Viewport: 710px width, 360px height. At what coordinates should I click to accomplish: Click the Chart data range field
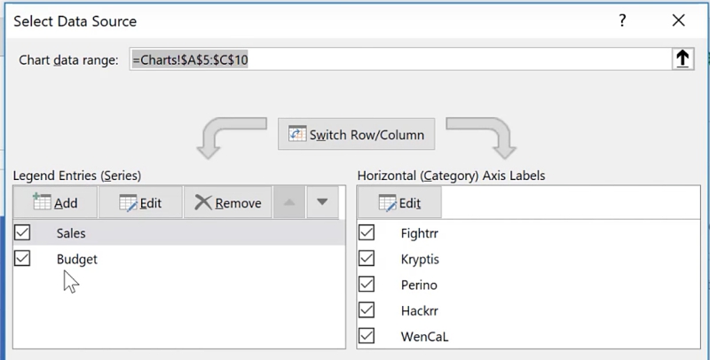[x=399, y=59]
